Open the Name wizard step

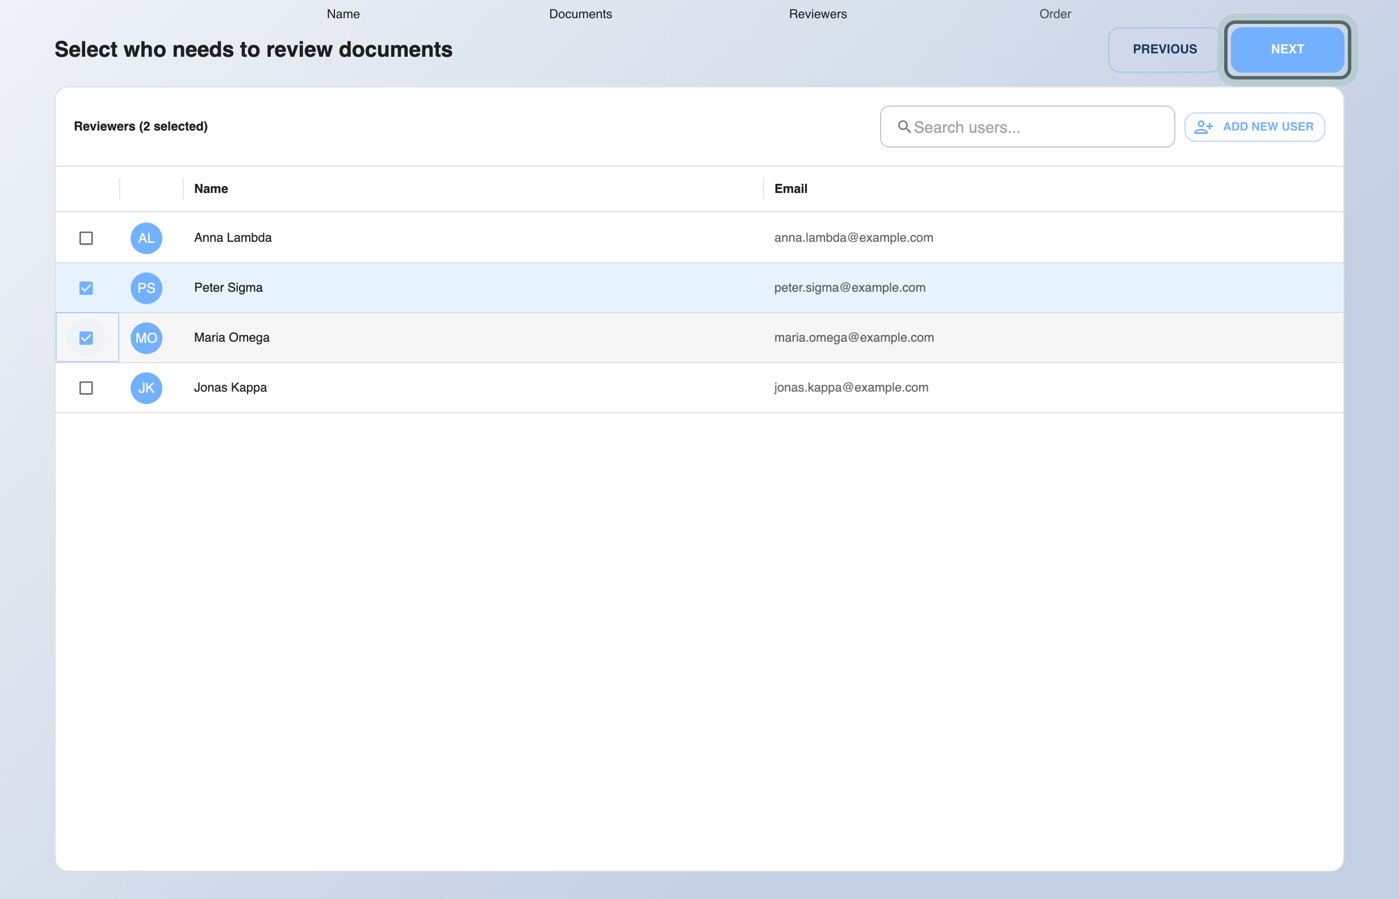coord(344,14)
